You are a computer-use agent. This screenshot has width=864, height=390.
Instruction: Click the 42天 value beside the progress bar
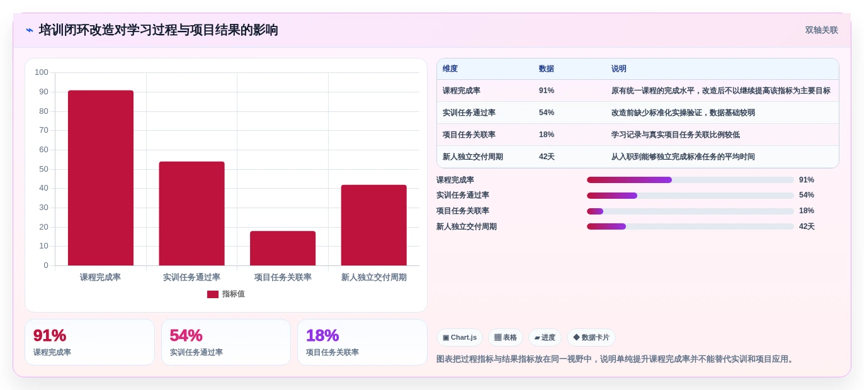coord(807,226)
